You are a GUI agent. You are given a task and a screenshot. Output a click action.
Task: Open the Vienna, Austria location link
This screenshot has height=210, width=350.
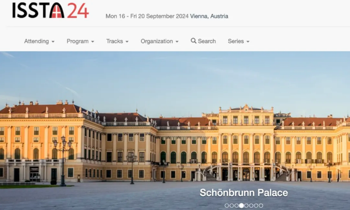209,16
